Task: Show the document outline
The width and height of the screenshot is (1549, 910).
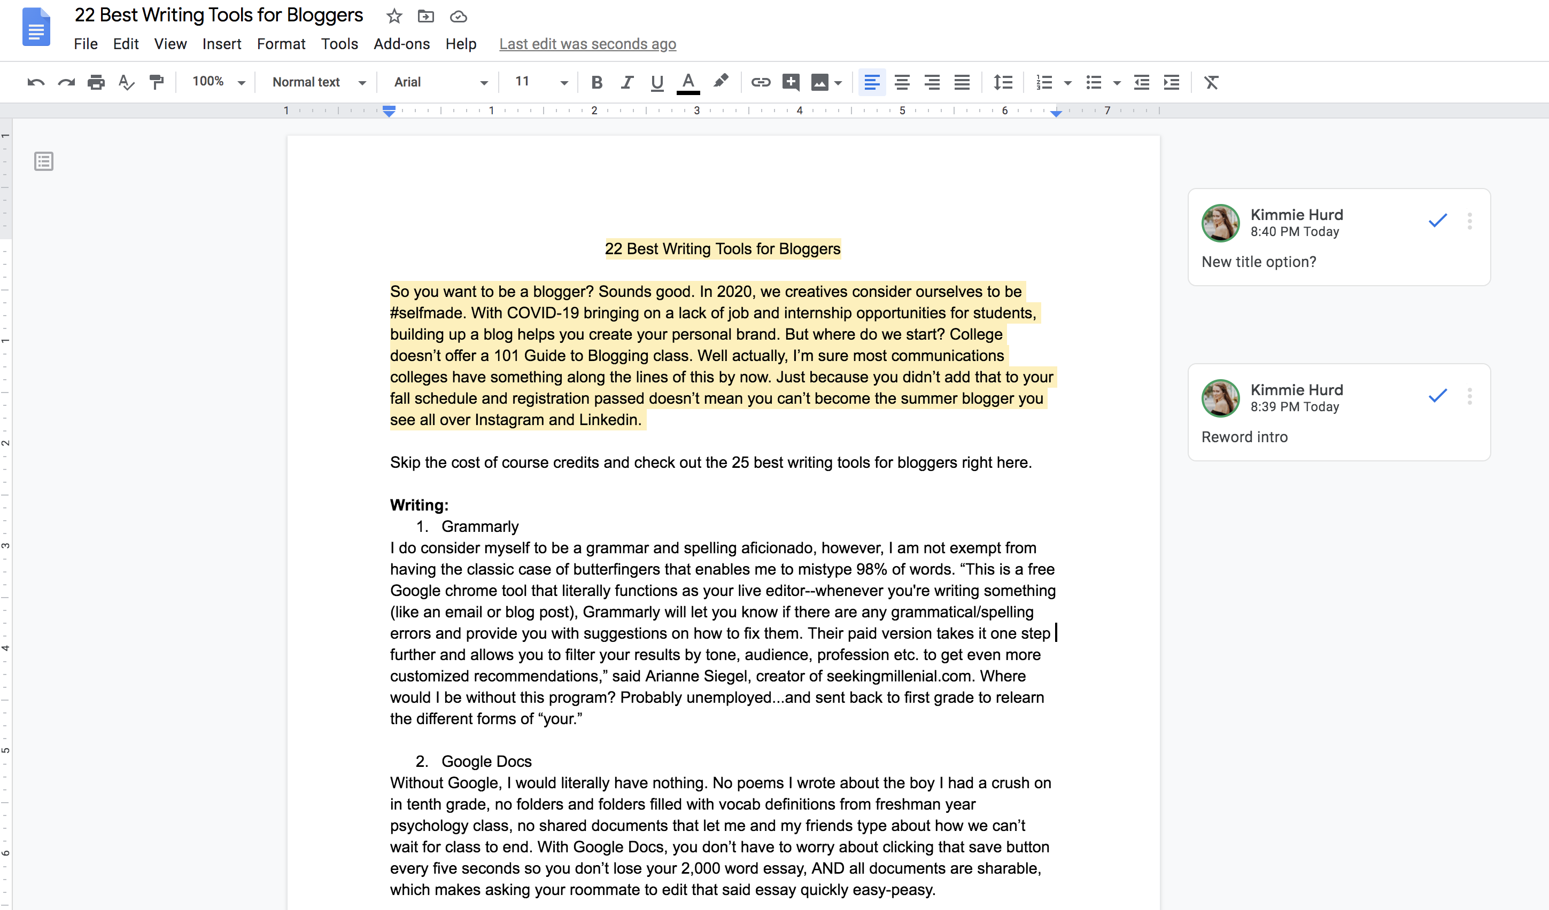Action: [x=44, y=161]
